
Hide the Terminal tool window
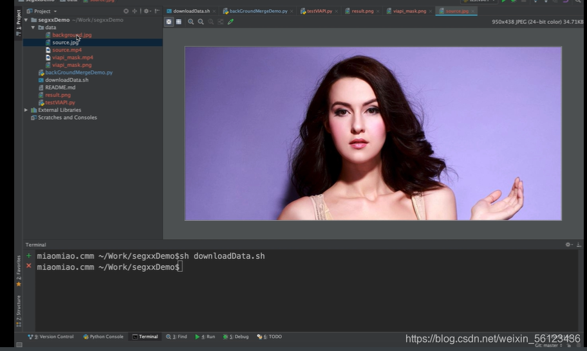click(579, 244)
